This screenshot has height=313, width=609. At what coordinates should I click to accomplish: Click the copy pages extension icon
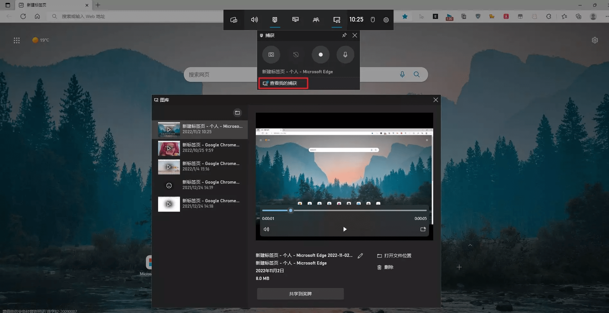[x=464, y=16]
